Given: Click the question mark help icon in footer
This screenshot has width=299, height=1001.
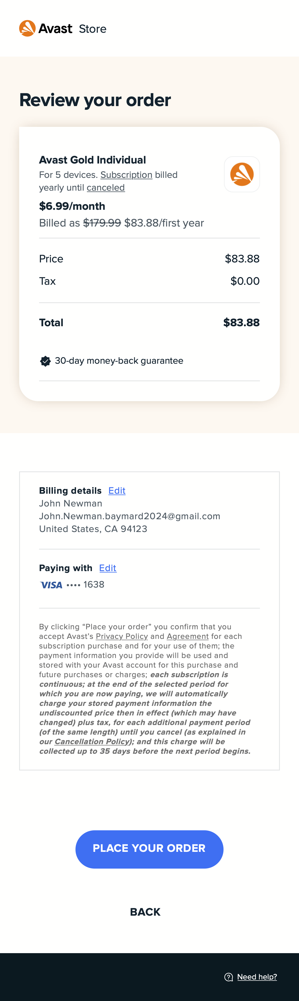Looking at the screenshot, I should (x=228, y=977).
